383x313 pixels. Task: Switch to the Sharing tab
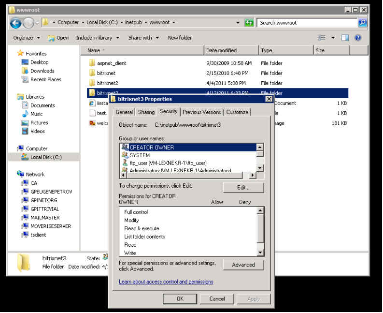[x=146, y=112]
